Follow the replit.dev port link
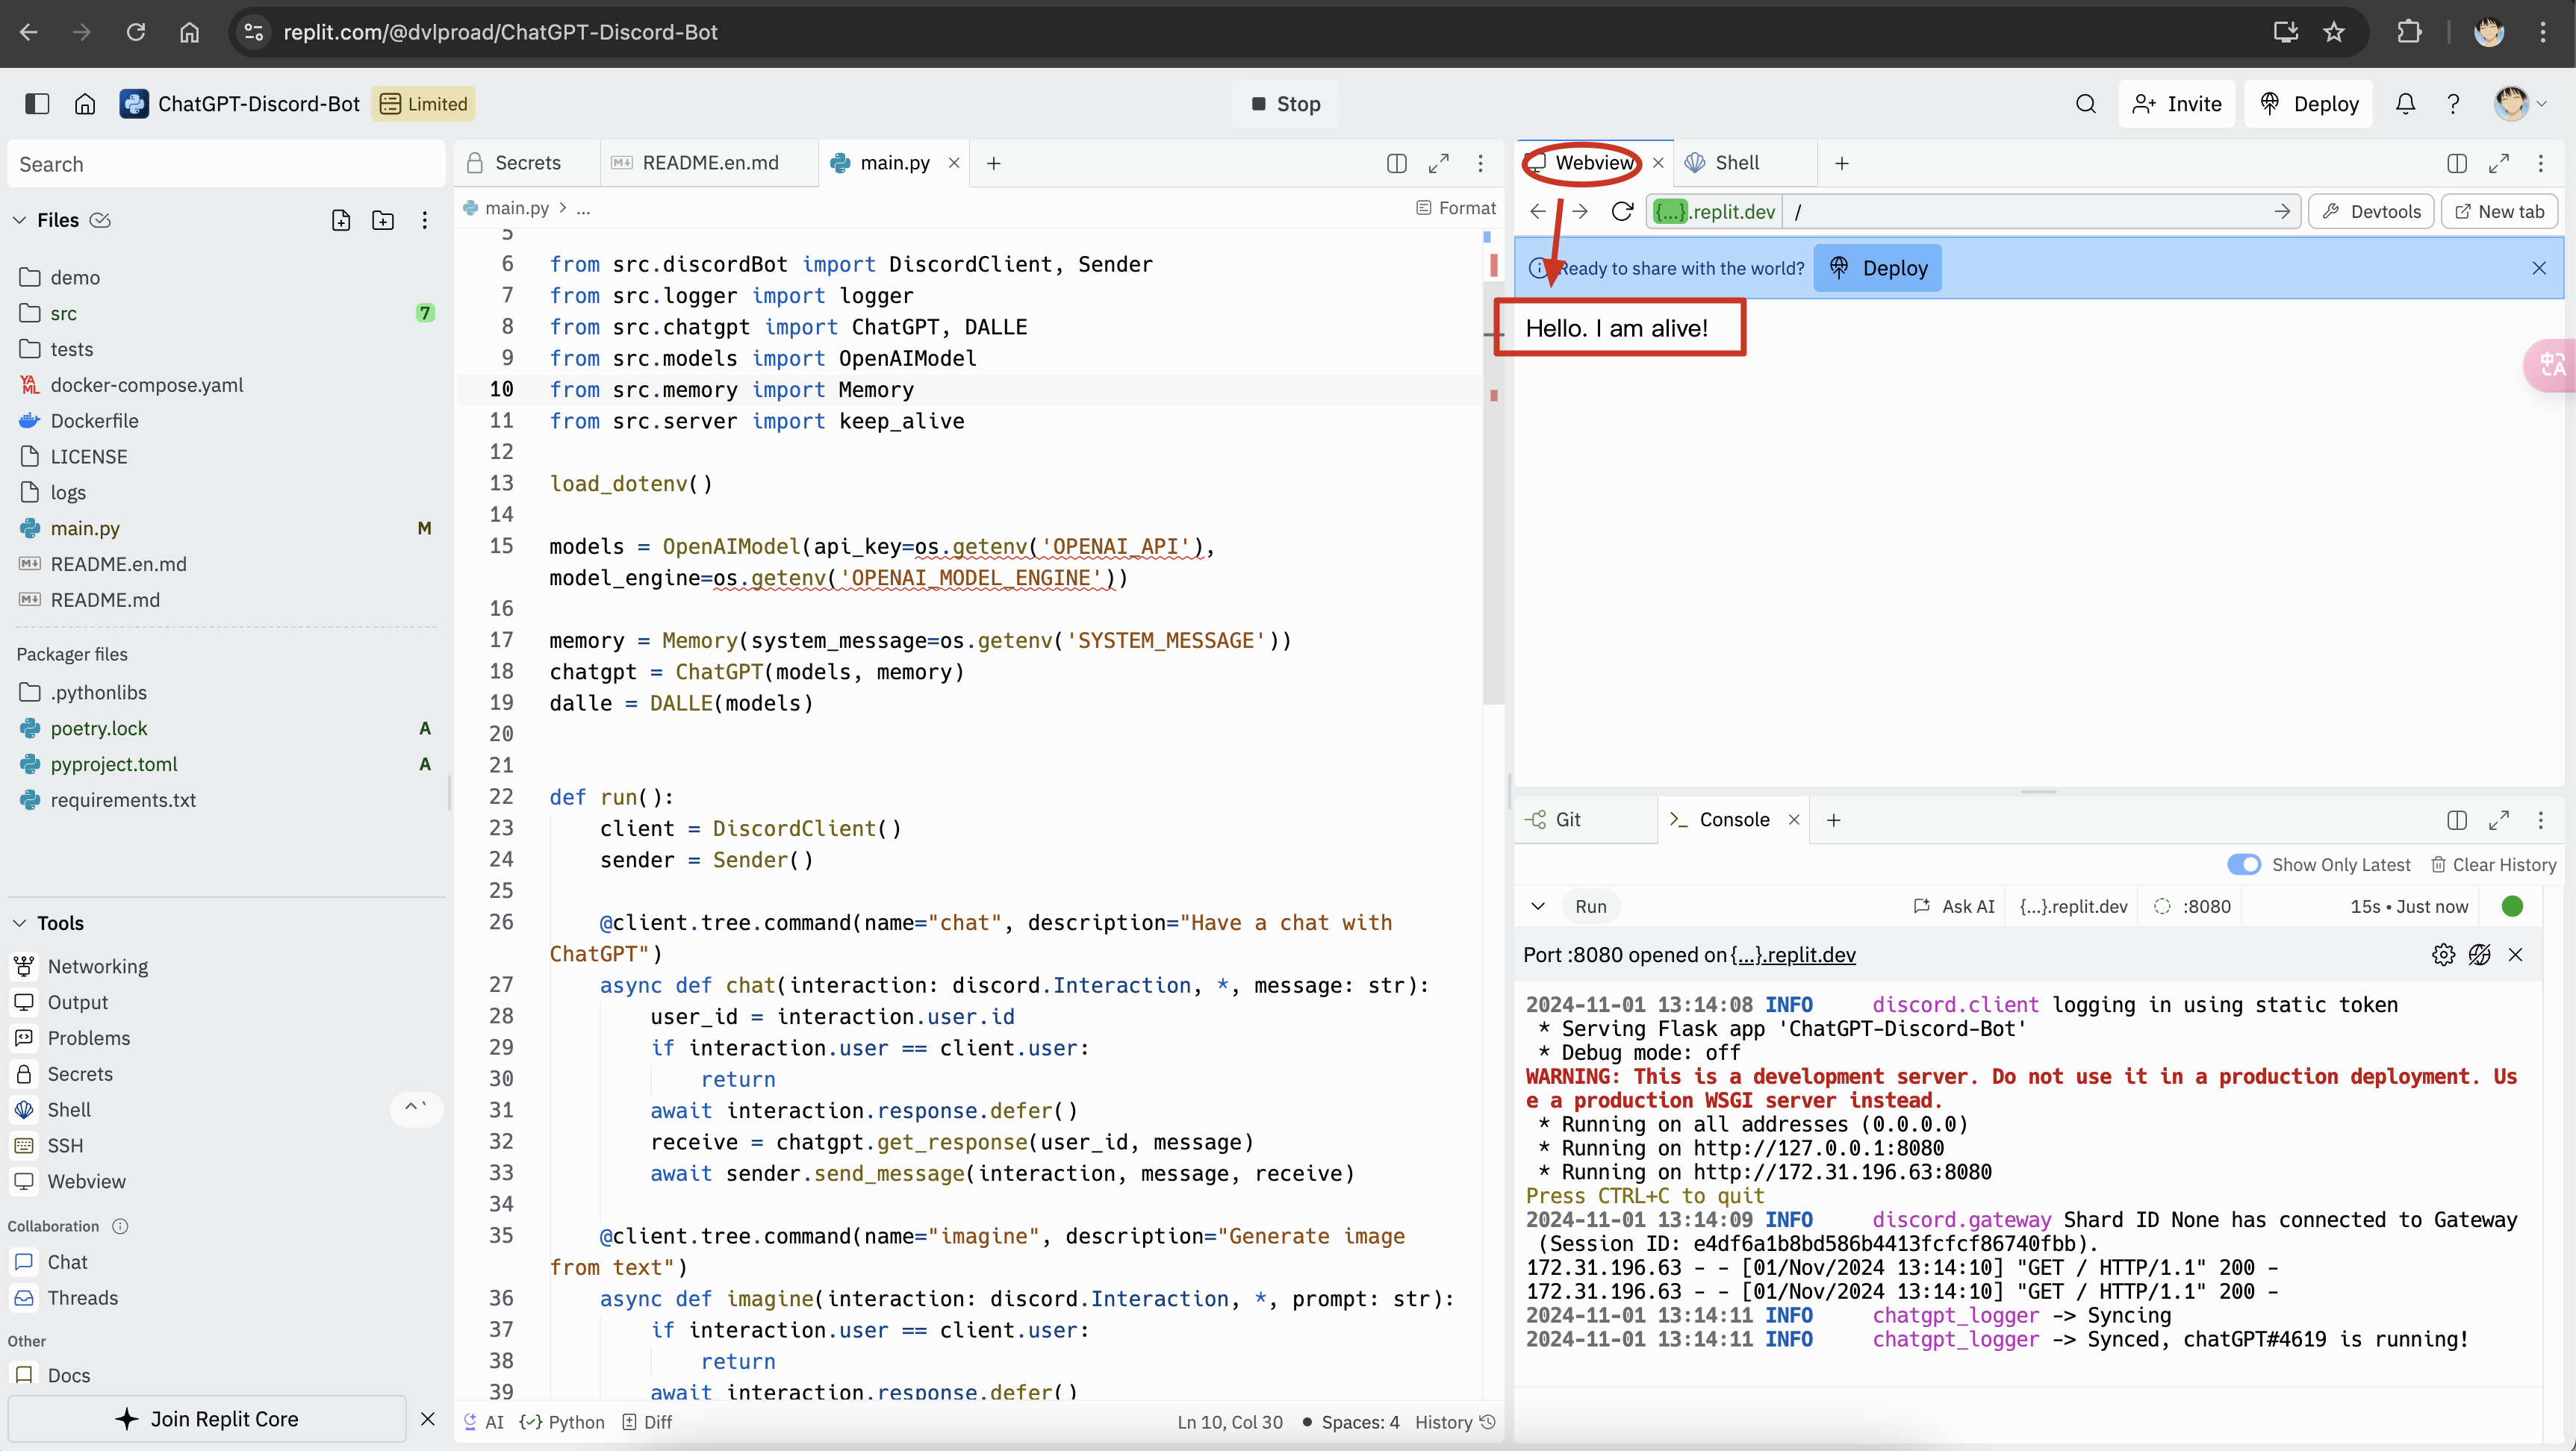Viewport: 2576px width, 1451px height. 1792,955
